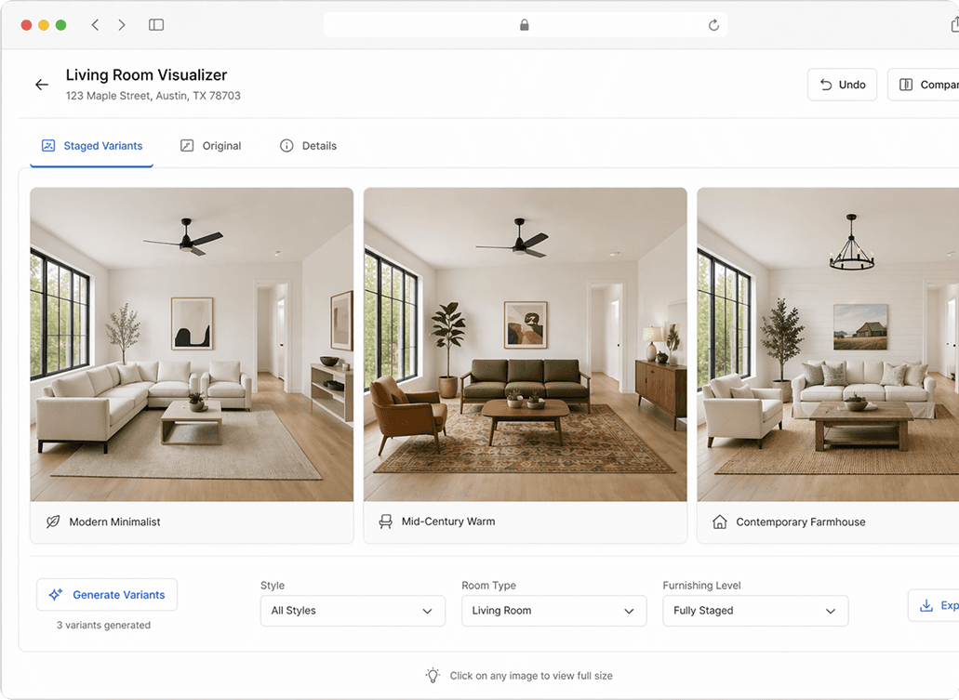Click the info icon beside Details
Screen dimensions: 959x700
[286, 145]
